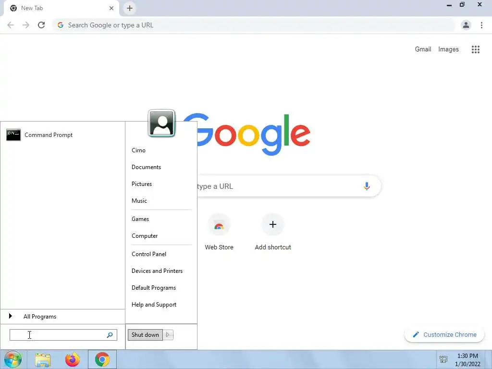Click Chrome back arrow

(11, 25)
